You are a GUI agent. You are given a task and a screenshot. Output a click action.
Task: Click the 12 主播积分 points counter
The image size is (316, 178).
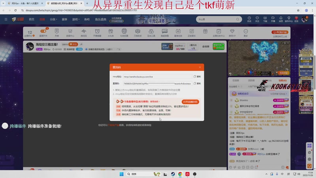[x=30, y=33]
